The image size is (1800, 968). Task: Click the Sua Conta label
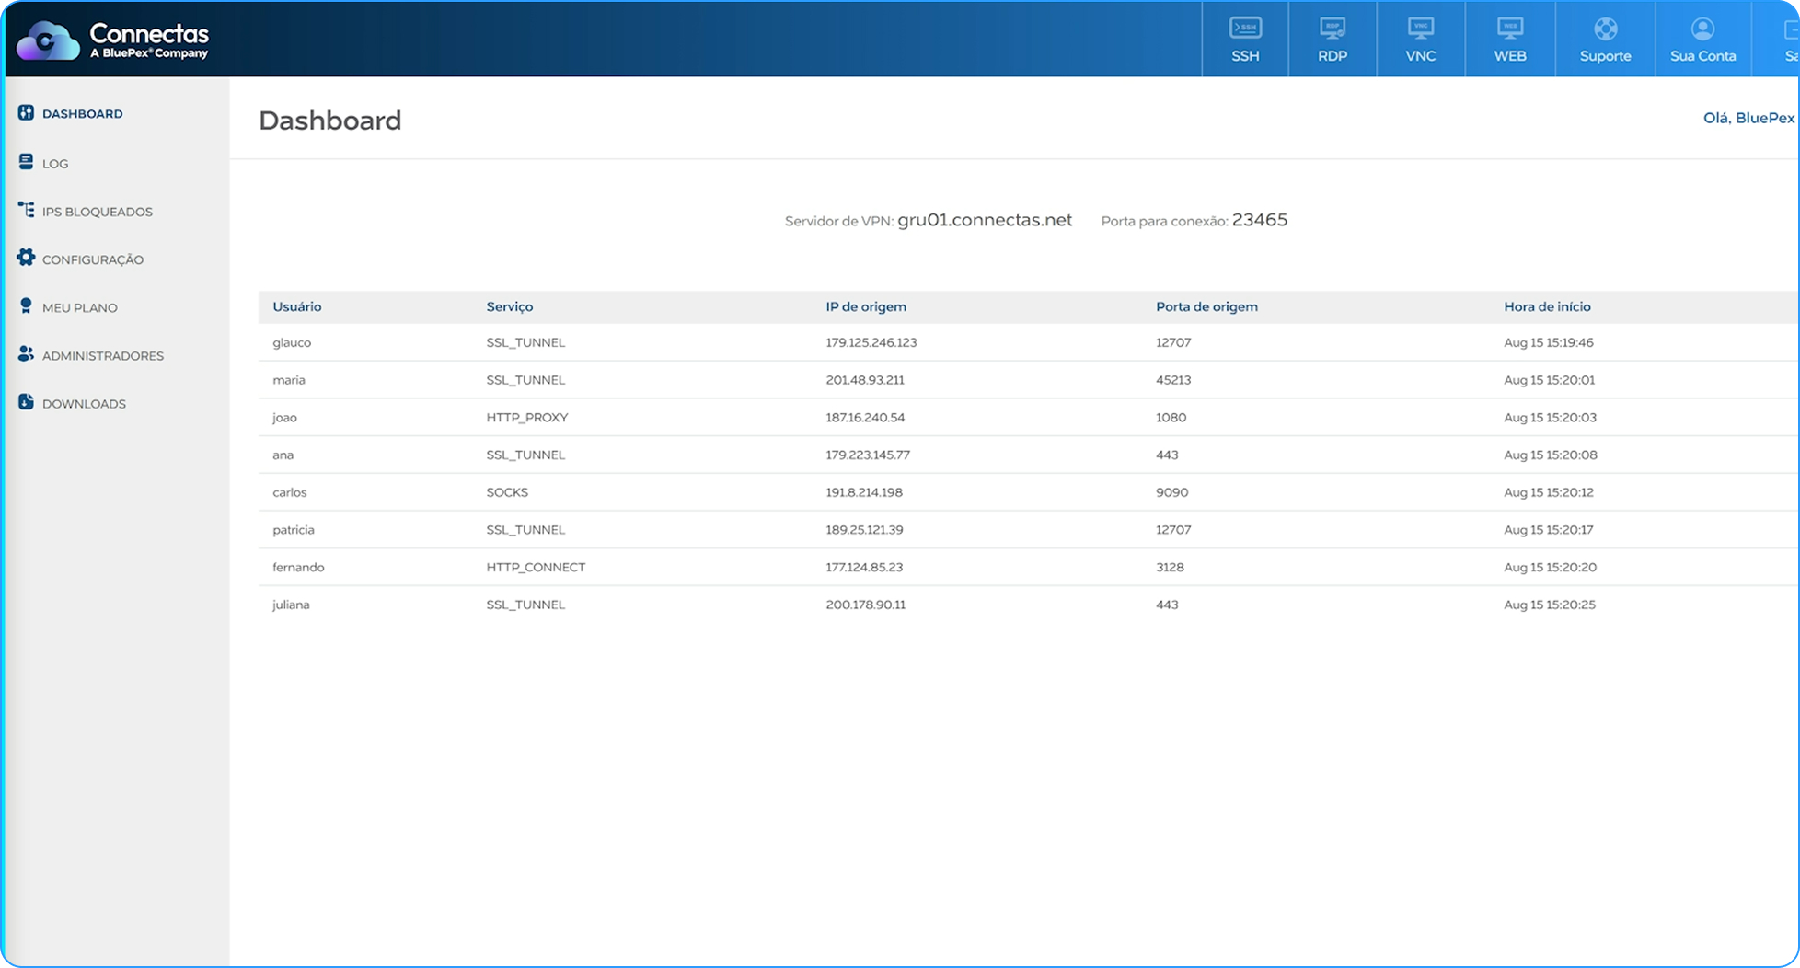point(1702,56)
